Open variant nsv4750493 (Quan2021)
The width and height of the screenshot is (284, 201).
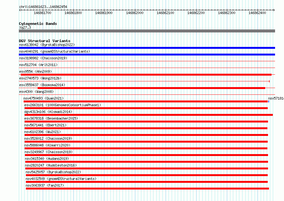pyautogui.click(x=43, y=98)
